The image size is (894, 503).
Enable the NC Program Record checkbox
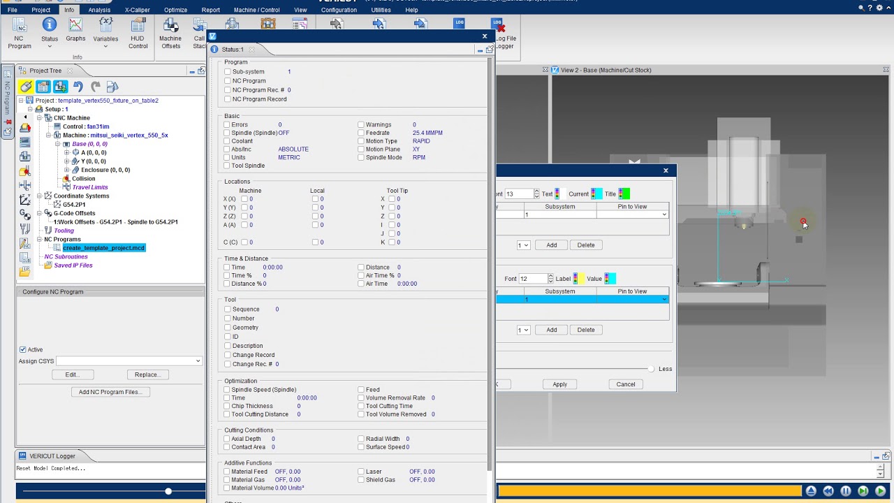[x=228, y=99]
